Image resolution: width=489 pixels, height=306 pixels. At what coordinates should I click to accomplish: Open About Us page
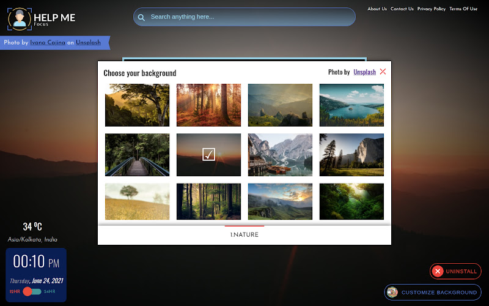click(377, 9)
